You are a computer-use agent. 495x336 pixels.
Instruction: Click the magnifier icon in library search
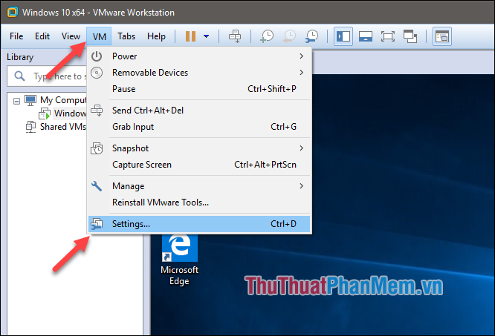click(19, 76)
